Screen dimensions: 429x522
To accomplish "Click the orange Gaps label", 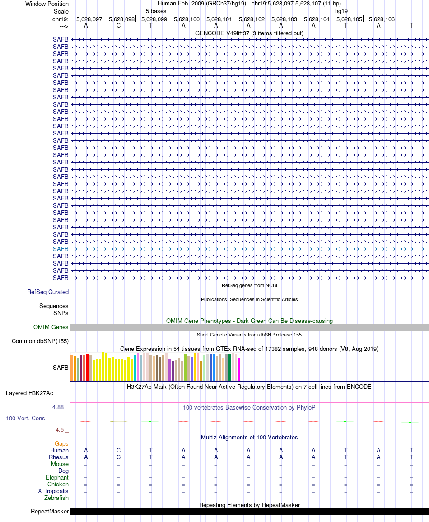I will (x=61, y=444).
